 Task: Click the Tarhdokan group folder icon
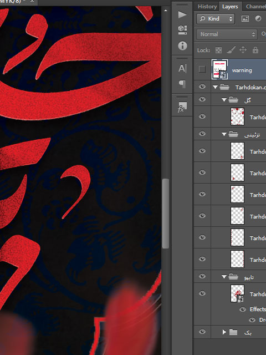(x=224, y=87)
